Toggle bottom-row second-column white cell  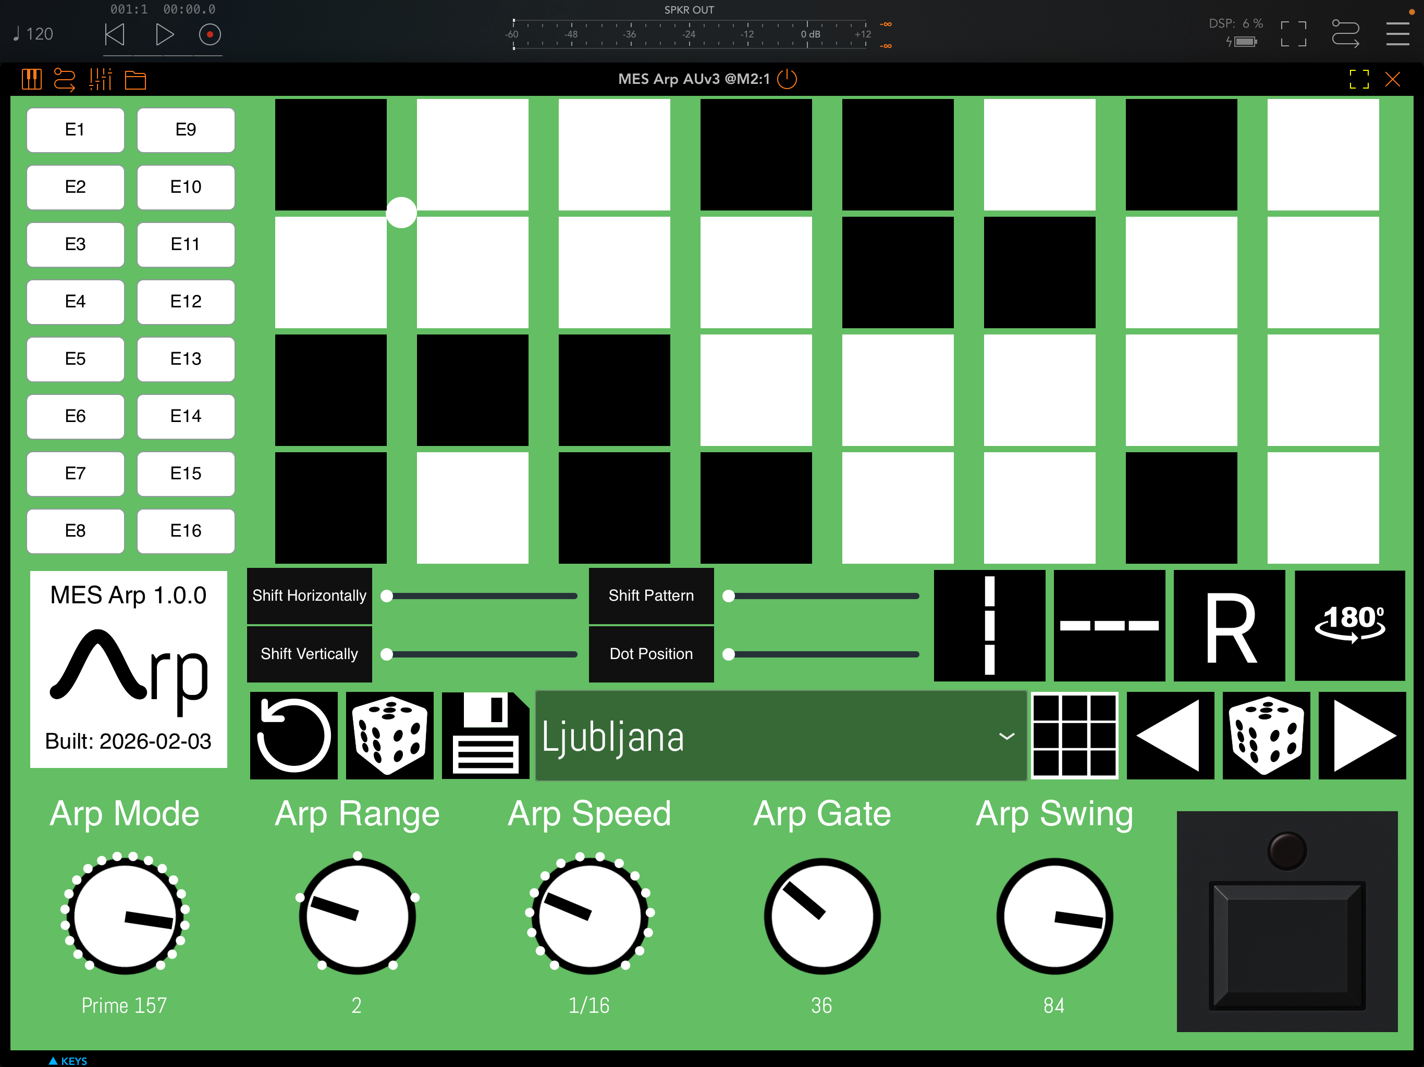[473, 508]
